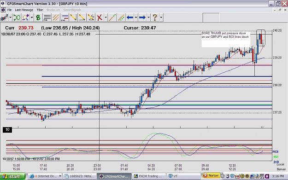Viewport: 288px width, 180px height.
Task: Click the red X delete icon
Action: click(x=100, y=17)
